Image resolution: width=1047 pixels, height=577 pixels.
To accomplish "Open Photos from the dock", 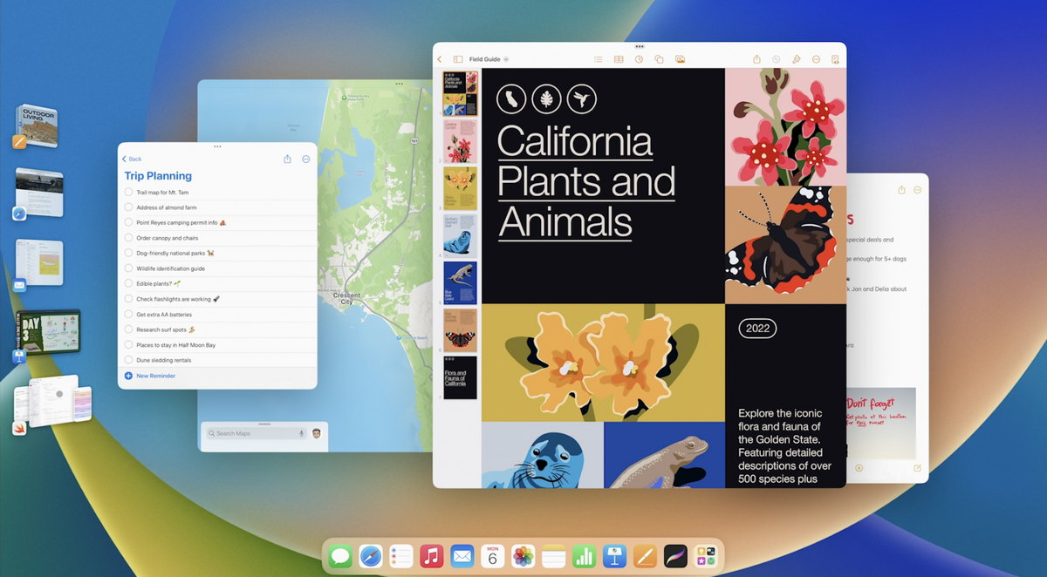I will (523, 556).
